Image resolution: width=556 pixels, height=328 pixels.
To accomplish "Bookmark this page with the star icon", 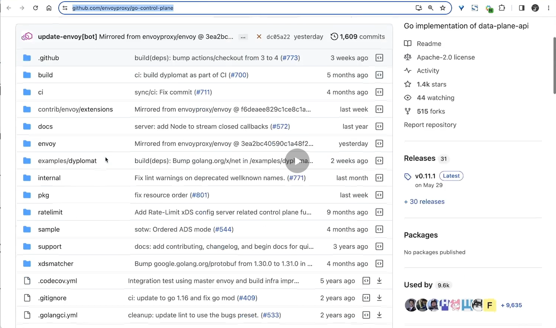I will coord(443,8).
